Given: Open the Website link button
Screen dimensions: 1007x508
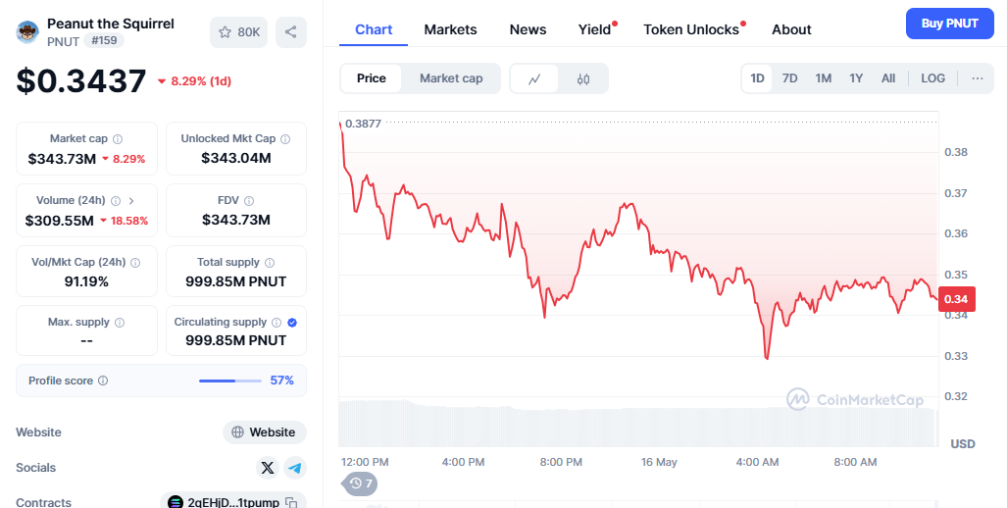Looking at the screenshot, I should [x=264, y=432].
